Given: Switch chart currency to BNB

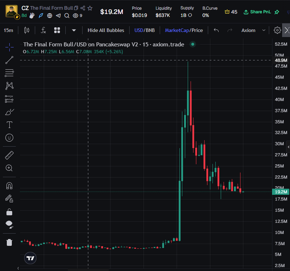Looking at the screenshot, I should [150, 30].
